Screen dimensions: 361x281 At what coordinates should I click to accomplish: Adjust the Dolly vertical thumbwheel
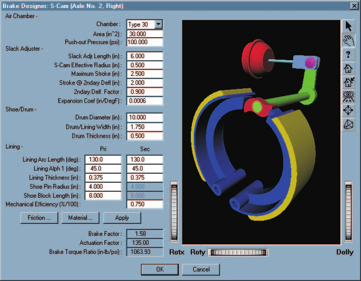[x=348, y=212]
